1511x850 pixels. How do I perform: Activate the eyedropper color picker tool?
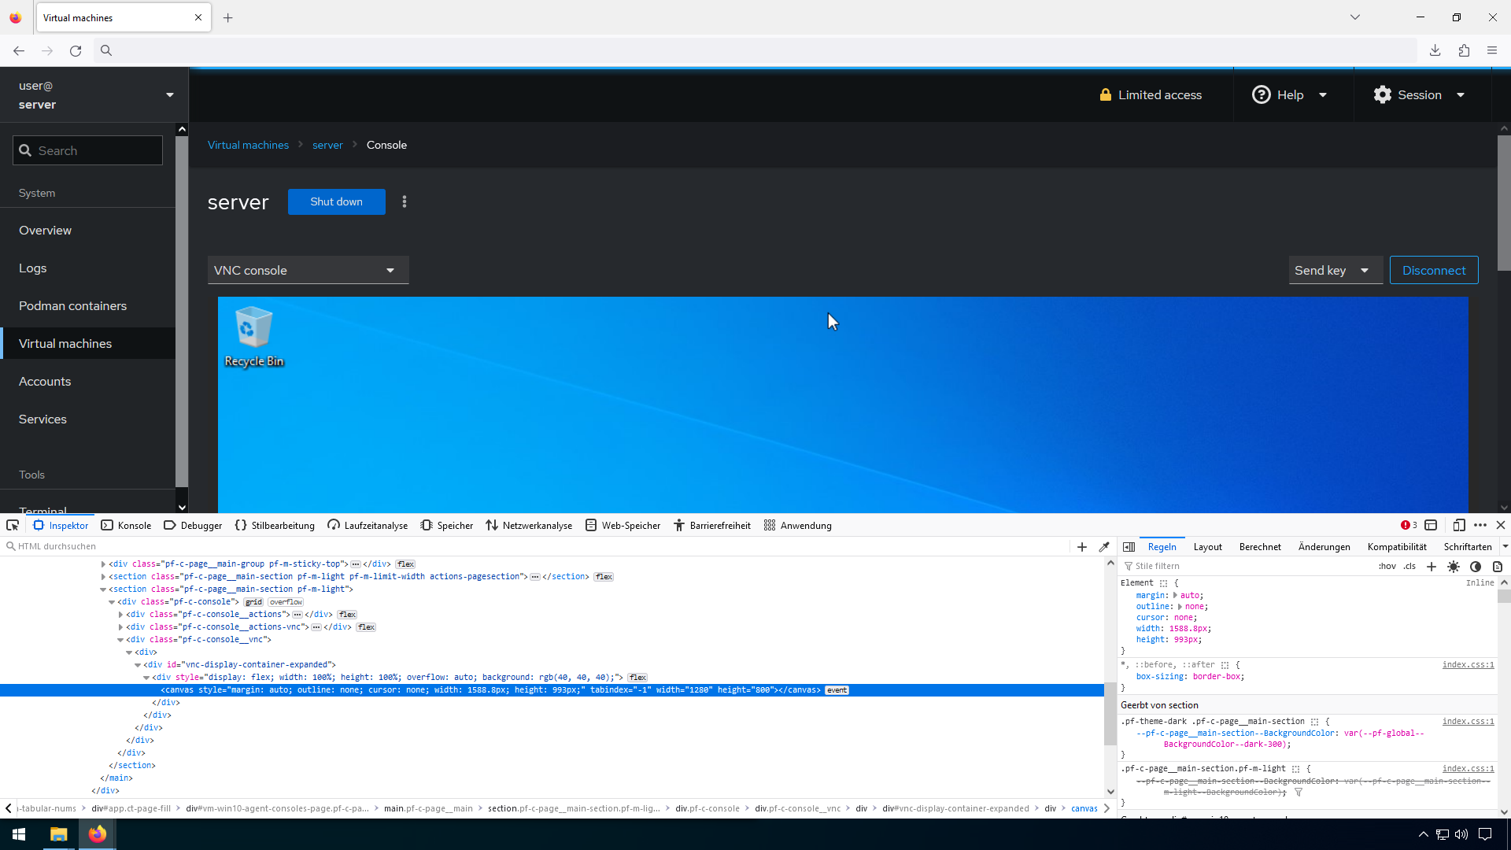[1104, 546]
